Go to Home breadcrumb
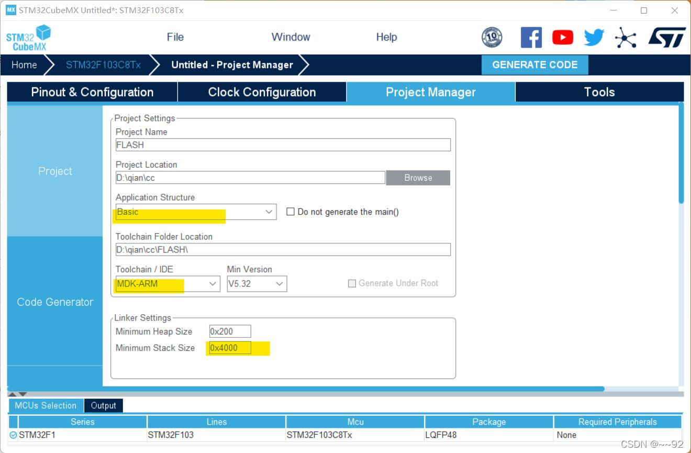The width and height of the screenshot is (691, 453). pyautogui.click(x=24, y=65)
